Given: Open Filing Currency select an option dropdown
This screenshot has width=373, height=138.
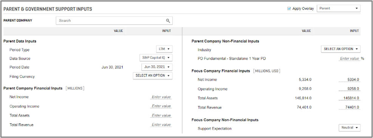Looking at the screenshot, I should [153, 76].
